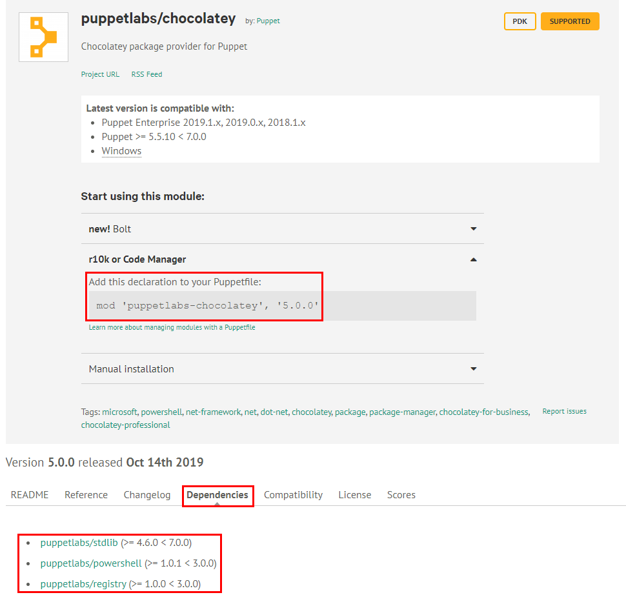626x595 pixels.
Task: Click the mod 'puppetlabs-chocolatey' code block
Action: click(x=282, y=306)
